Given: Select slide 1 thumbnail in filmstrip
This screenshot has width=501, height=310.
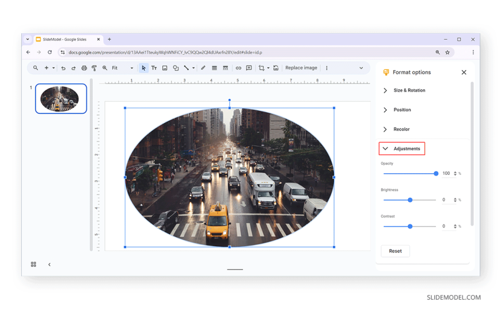Looking at the screenshot, I should (x=60, y=99).
